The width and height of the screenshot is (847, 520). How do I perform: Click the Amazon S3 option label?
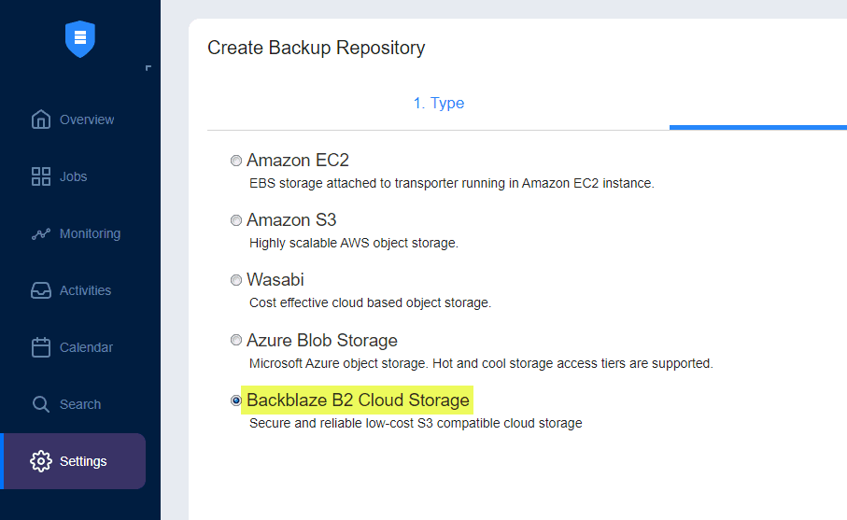291,220
